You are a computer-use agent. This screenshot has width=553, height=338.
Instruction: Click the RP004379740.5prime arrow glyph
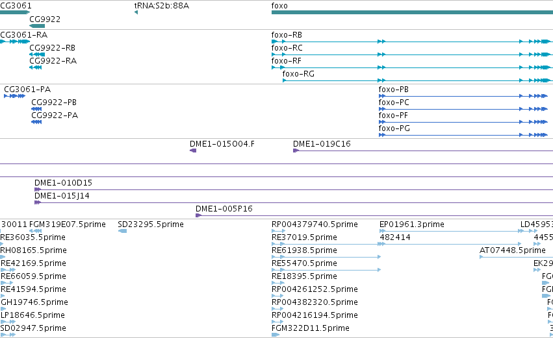coord(279,232)
